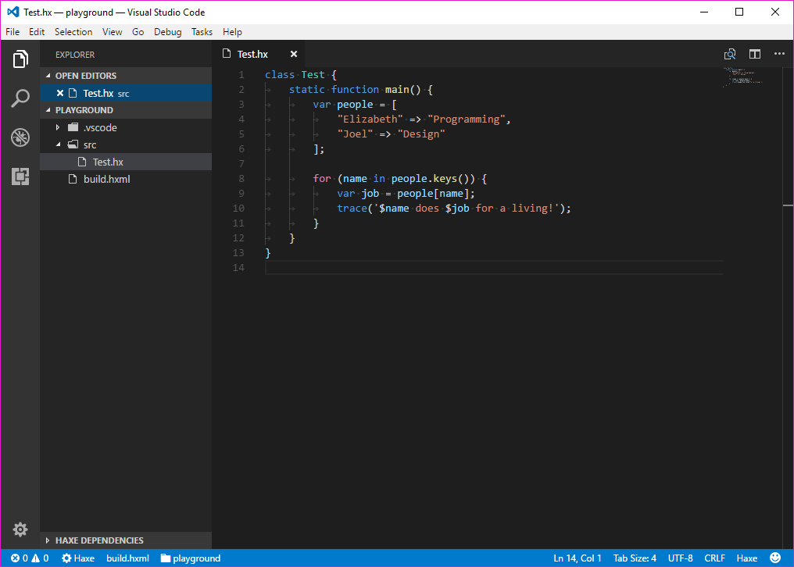
Task: Open the editor More Actions ellipsis
Action: (779, 54)
